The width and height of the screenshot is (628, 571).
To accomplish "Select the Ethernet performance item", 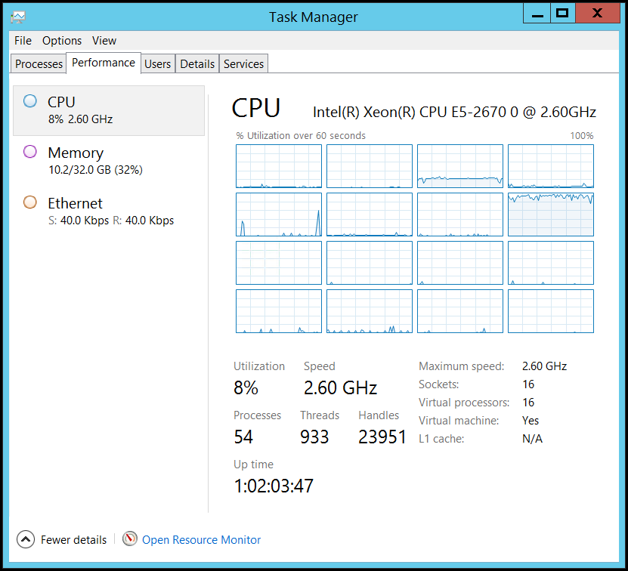I will tap(109, 211).
